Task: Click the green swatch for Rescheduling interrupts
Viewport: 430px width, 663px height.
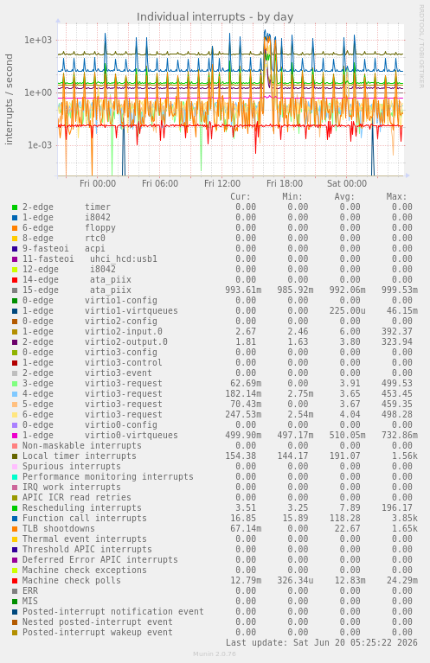Action: tap(15, 508)
